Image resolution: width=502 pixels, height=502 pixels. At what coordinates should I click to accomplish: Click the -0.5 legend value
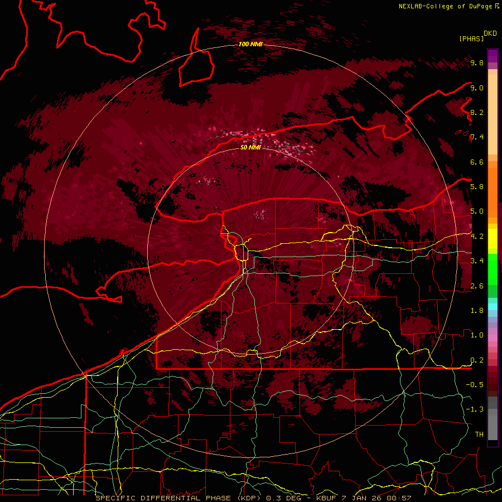point(475,384)
